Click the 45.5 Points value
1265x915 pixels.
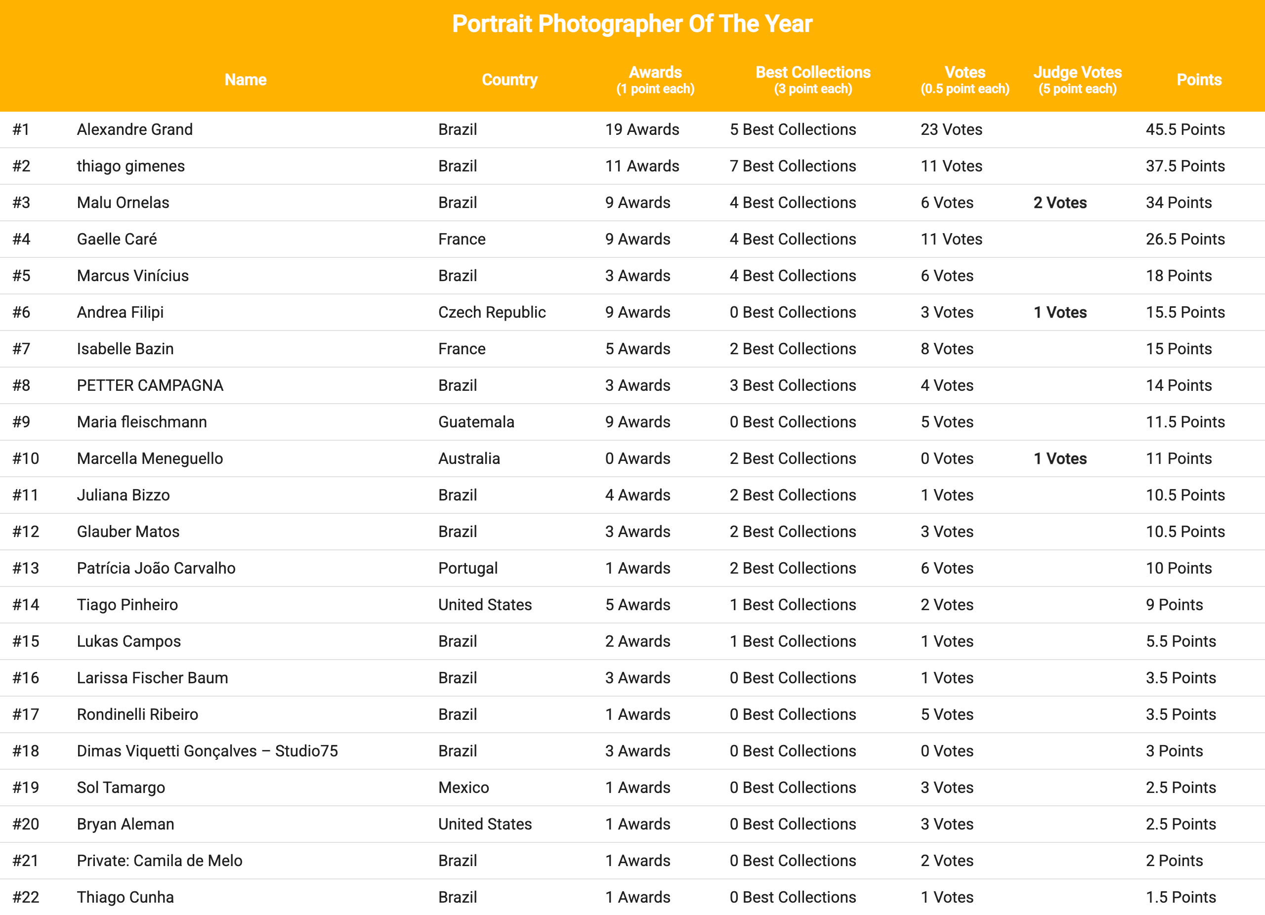[1185, 129]
